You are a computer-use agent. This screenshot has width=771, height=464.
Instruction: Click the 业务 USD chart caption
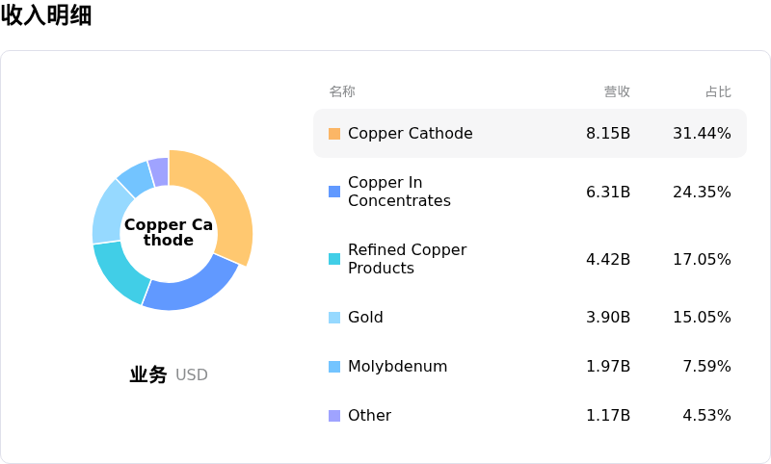(x=169, y=375)
